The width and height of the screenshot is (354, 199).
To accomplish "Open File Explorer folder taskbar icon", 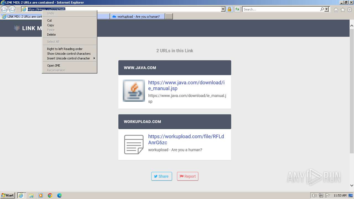I will coord(31,195).
